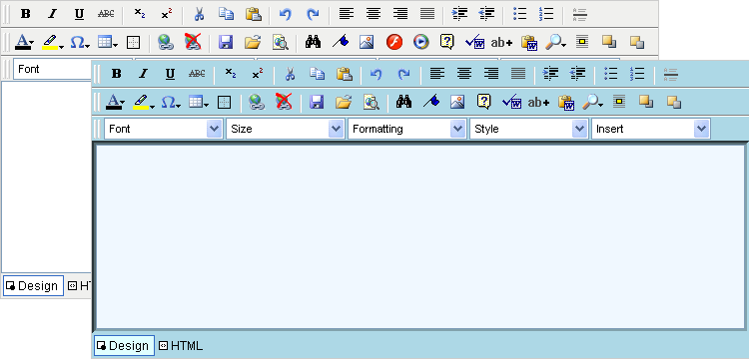749x359 pixels.
Task: Insert image in the blue front editor
Action: 457,102
